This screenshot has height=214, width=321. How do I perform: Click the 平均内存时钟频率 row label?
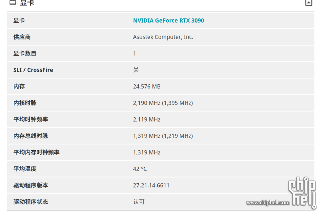[x=36, y=152]
